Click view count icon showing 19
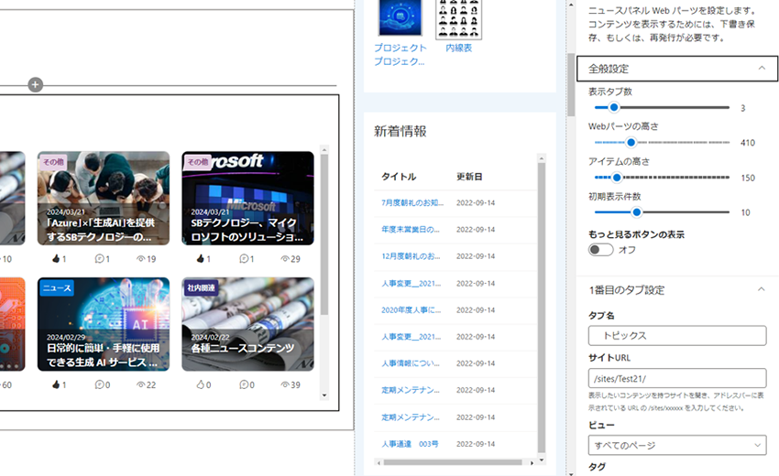Viewport: 779px width, 476px height. pyautogui.click(x=140, y=259)
